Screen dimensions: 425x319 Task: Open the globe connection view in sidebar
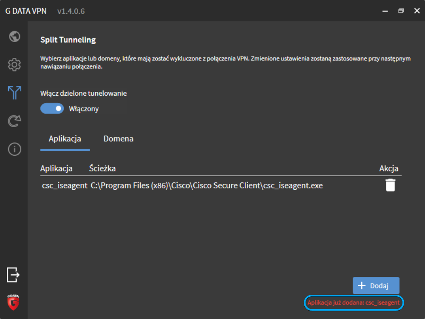14,37
